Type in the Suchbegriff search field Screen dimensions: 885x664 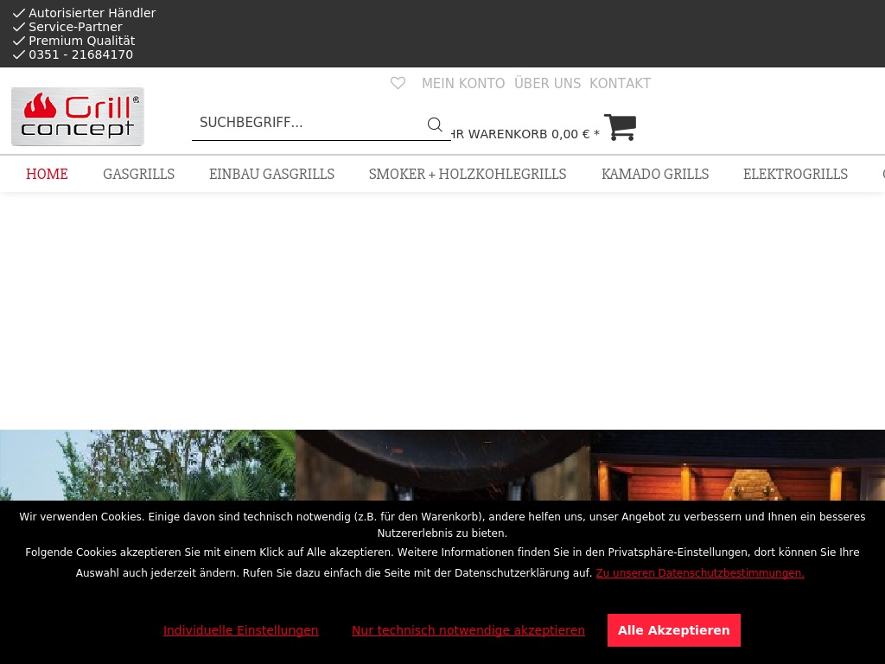point(307,123)
